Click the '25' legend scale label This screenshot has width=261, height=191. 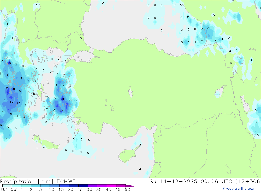(x=80, y=189)
